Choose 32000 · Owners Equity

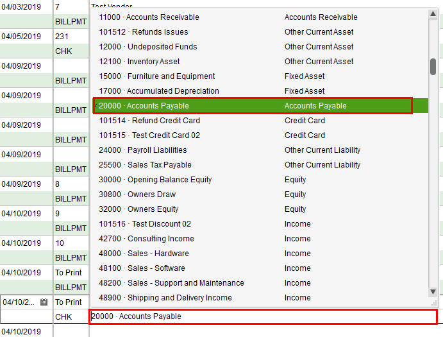pos(260,209)
